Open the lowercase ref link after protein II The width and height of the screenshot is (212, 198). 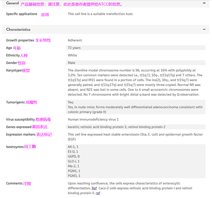pos(98,193)
